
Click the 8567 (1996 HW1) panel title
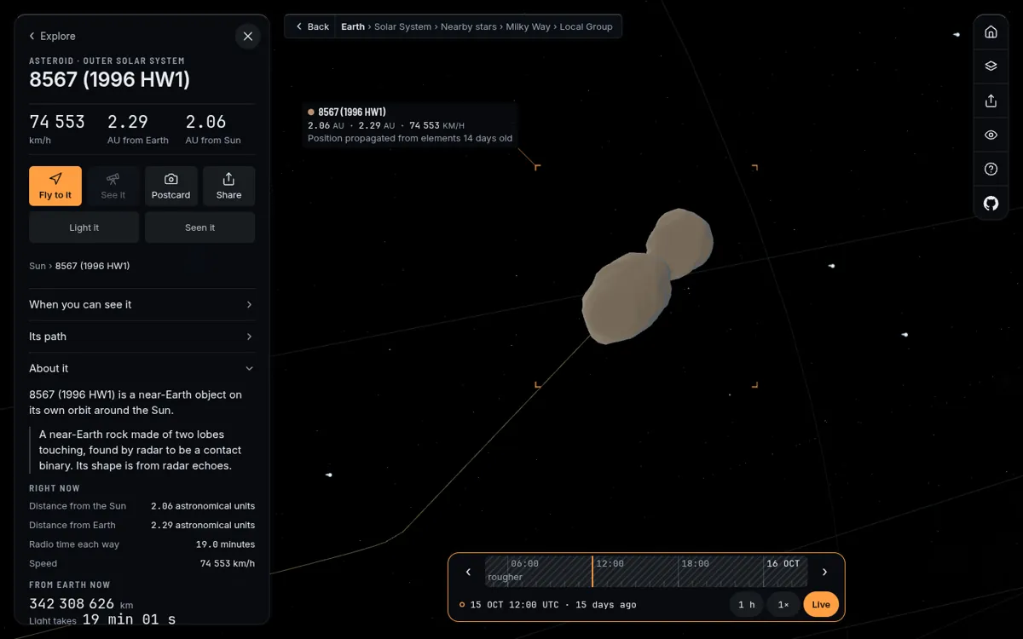pyautogui.click(x=109, y=79)
